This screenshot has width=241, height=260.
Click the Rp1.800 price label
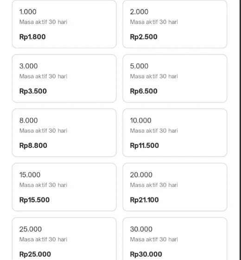click(x=32, y=37)
